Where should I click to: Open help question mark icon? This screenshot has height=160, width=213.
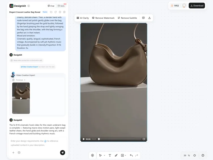[203, 155]
